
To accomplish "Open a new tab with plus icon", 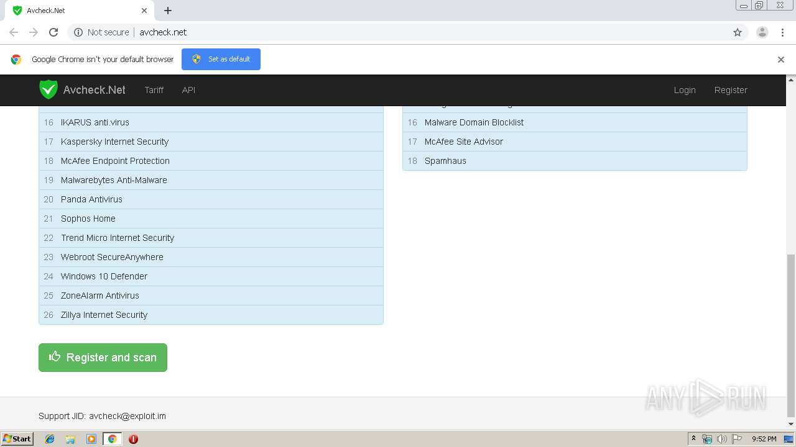I will coord(168,11).
